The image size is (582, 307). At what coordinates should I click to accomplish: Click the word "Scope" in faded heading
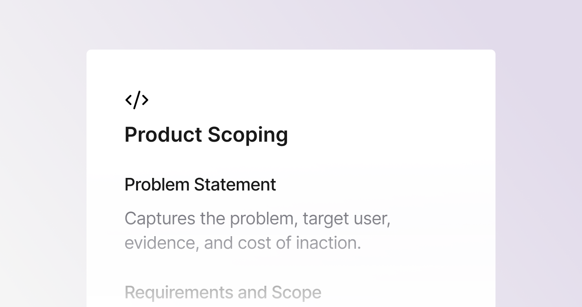click(297, 293)
